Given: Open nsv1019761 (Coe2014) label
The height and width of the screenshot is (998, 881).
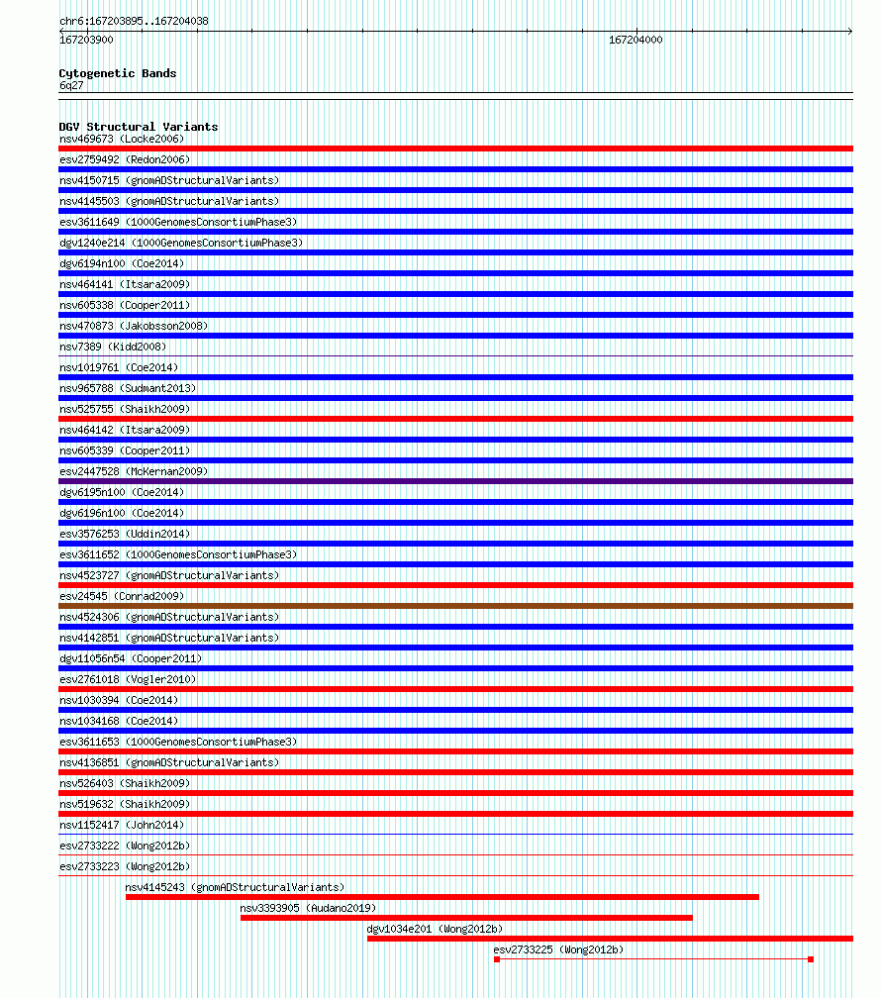Looking at the screenshot, I should click(119, 368).
